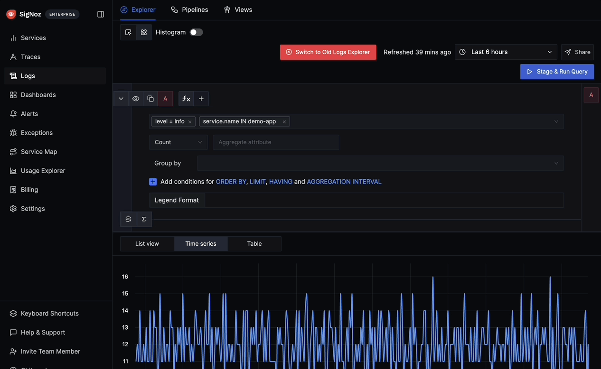Click Stage & Run Query
Screen dimensions: 601x369
[557, 72]
